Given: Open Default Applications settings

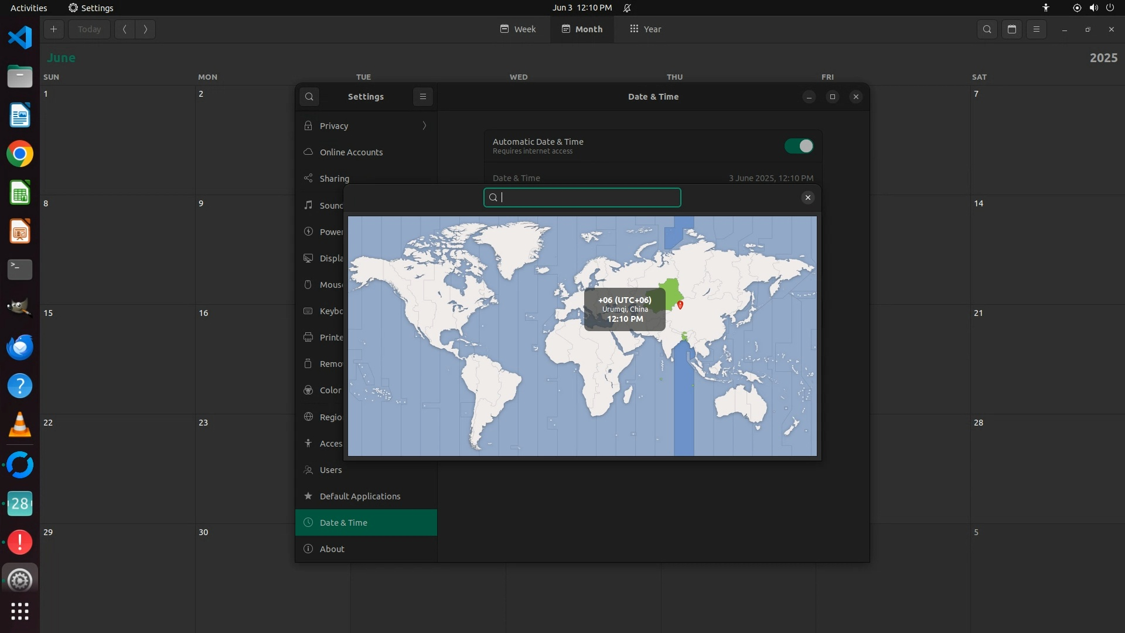Looking at the screenshot, I should 360,496.
